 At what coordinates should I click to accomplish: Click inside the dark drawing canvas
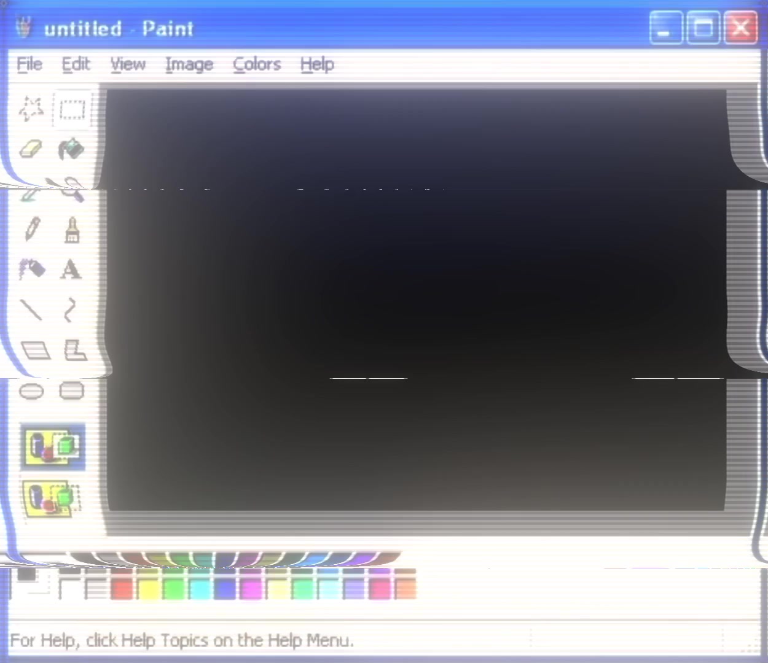(x=417, y=301)
